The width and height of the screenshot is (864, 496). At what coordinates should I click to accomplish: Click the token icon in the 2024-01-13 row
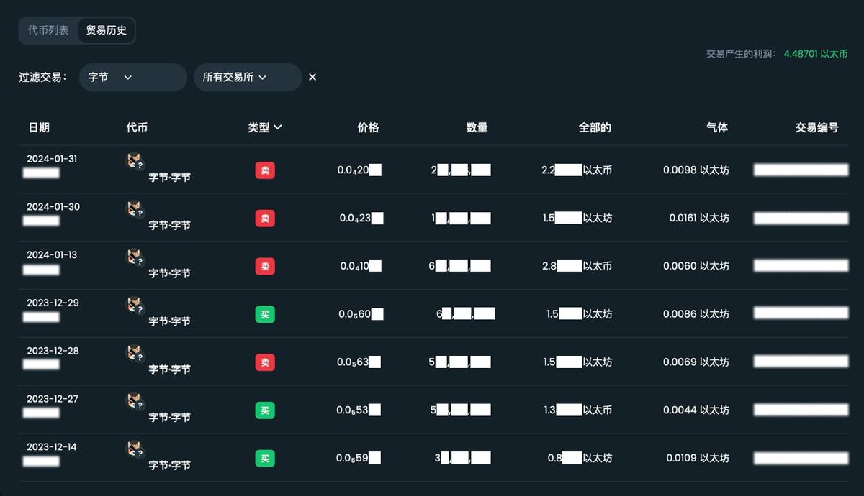pyautogui.click(x=135, y=259)
